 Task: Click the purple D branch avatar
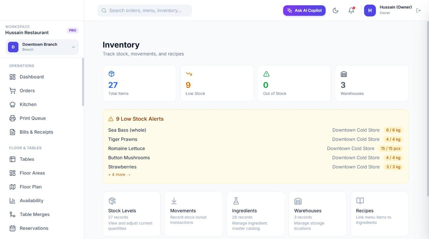point(13,47)
